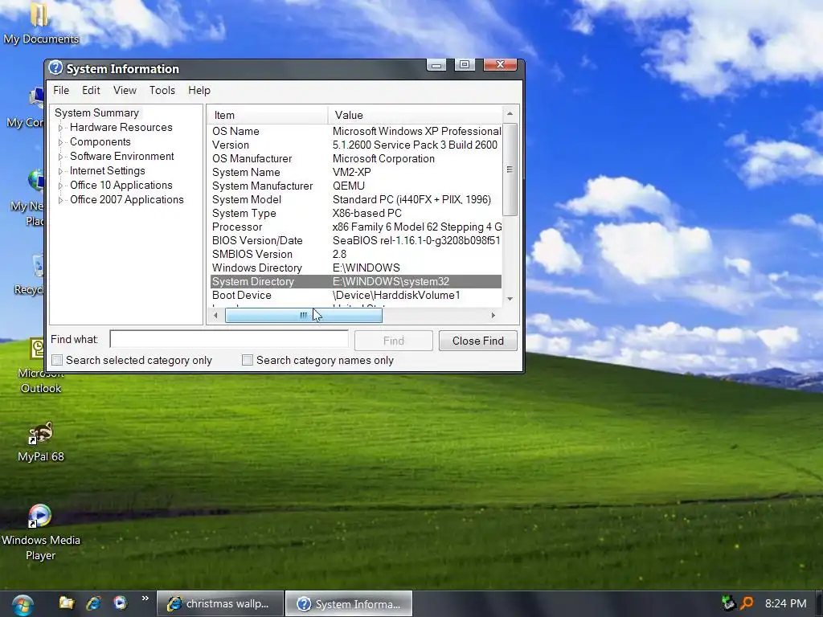This screenshot has height=617, width=823.
Task: Open the Tools menu
Action: pos(162,90)
